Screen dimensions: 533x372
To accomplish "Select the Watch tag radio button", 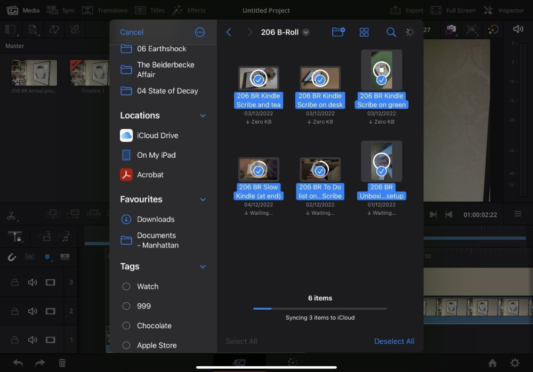I will [x=126, y=286].
